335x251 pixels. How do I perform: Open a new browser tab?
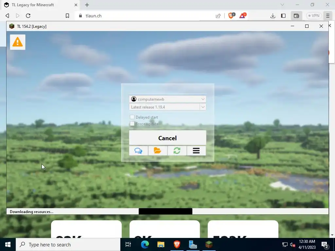coord(87,5)
